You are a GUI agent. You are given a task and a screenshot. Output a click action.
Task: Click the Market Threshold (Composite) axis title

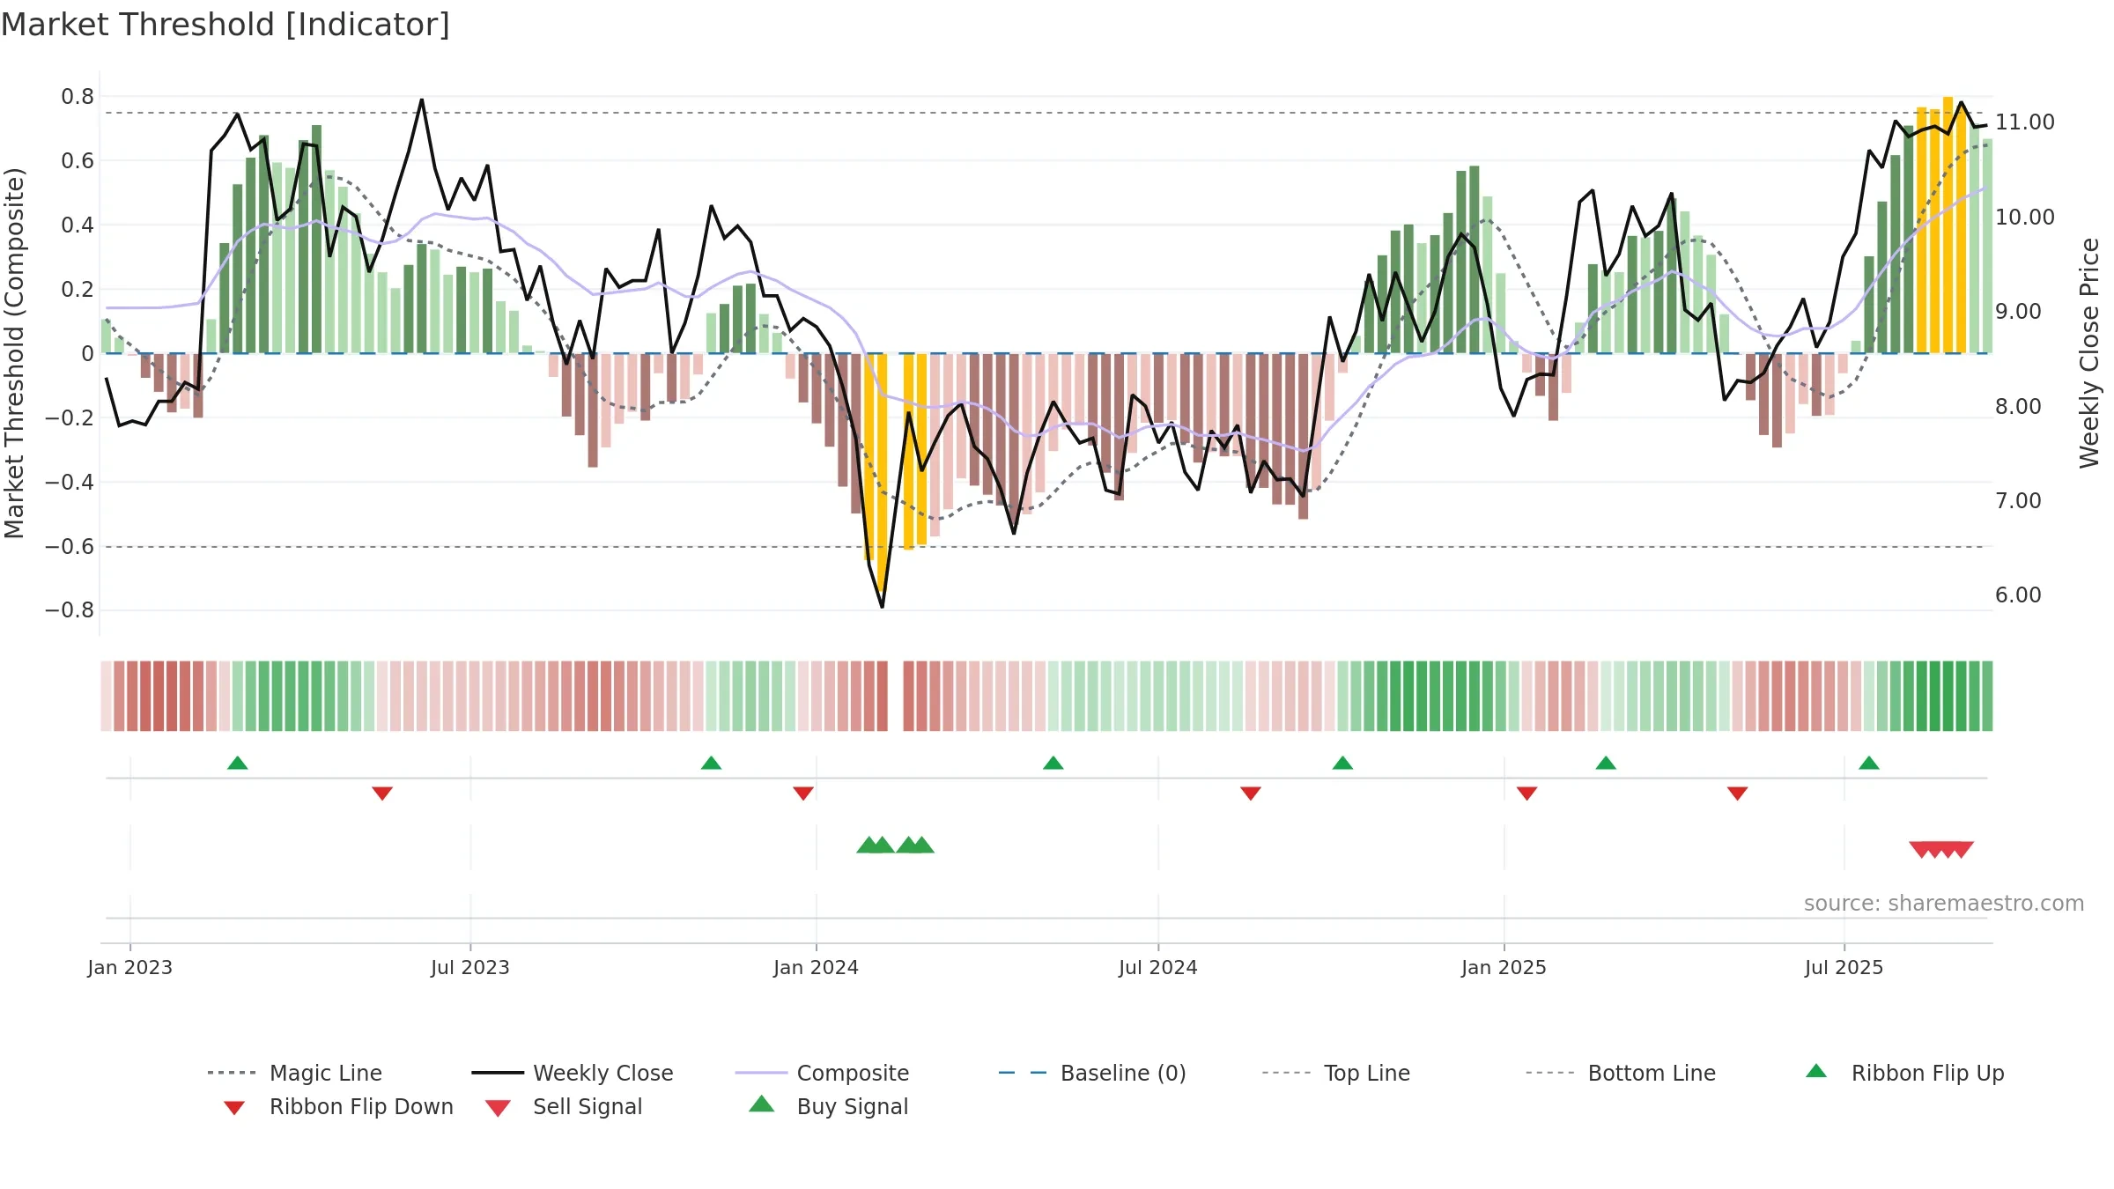click(x=14, y=352)
